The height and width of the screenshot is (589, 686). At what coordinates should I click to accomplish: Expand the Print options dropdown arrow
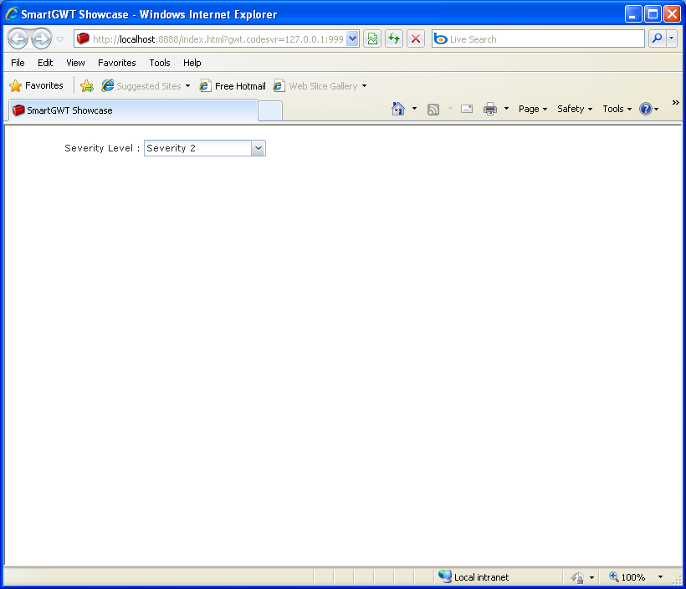507,109
